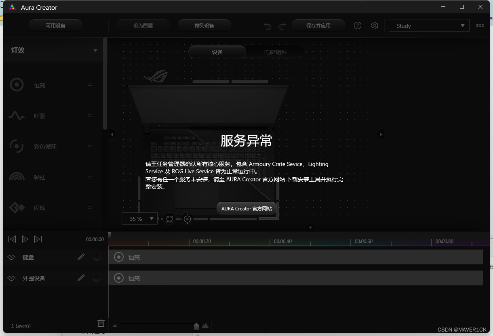This screenshot has height=336, width=493.
Task: Collapse the 灯效 effects list arrow
Action: pos(95,50)
